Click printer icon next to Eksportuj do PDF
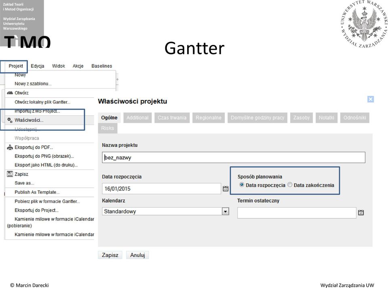Viewport: 388px width, 288px height. click(10, 147)
